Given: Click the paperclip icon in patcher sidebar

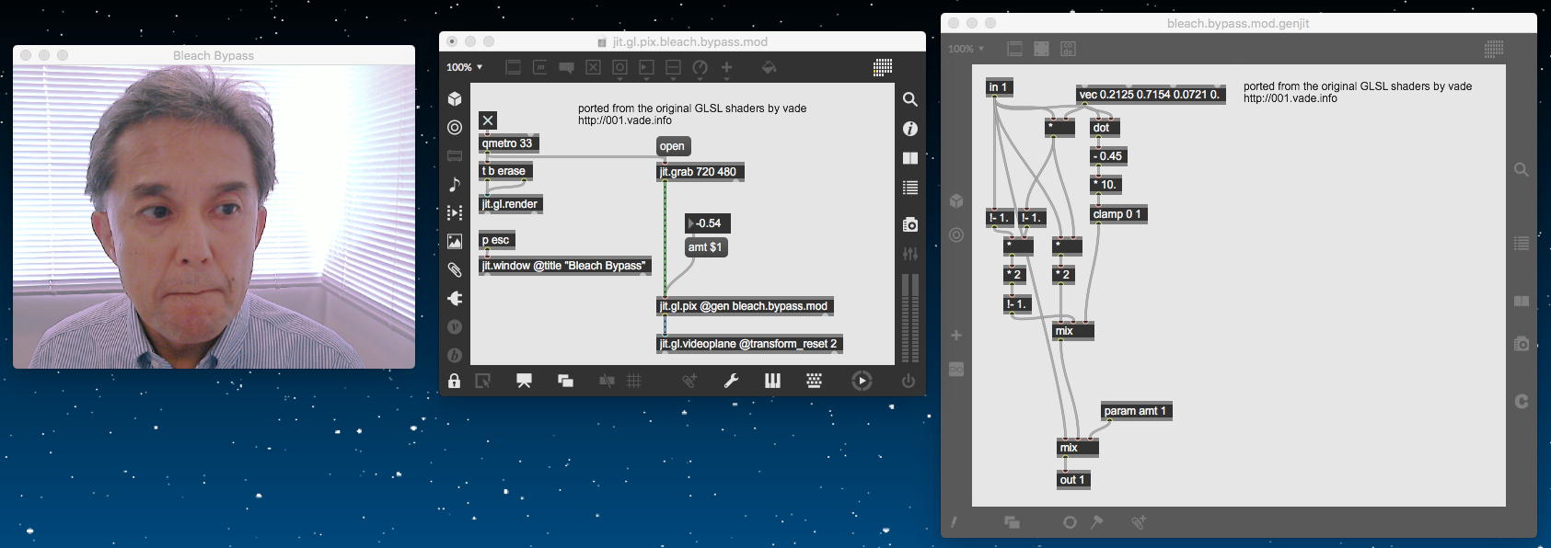Looking at the screenshot, I should coord(455,269).
